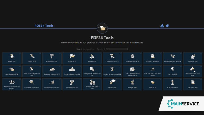Open the PDF24 Tools header link
This screenshot has height=115, width=204.
(44, 26)
